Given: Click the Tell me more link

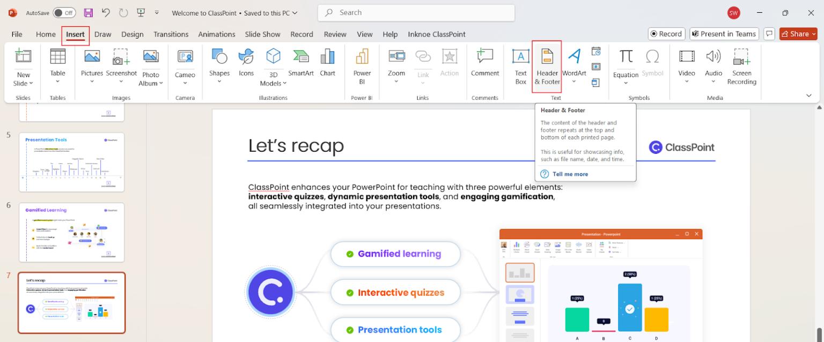Looking at the screenshot, I should [x=570, y=174].
